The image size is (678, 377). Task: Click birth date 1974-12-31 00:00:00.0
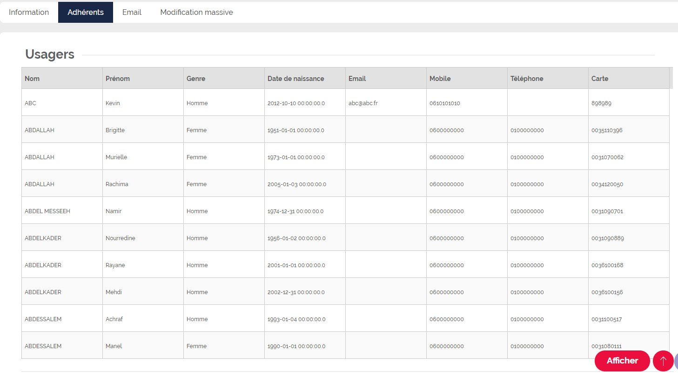coord(295,211)
